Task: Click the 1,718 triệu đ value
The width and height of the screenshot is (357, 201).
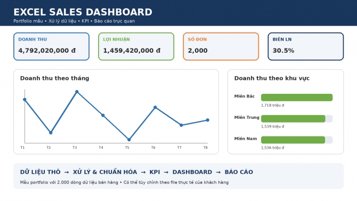Action: click(x=272, y=105)
